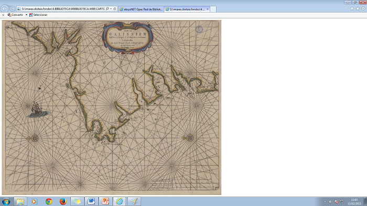Open Microsoft Word from the taskbar
The image size is (367, 206).
coord(91,201)
